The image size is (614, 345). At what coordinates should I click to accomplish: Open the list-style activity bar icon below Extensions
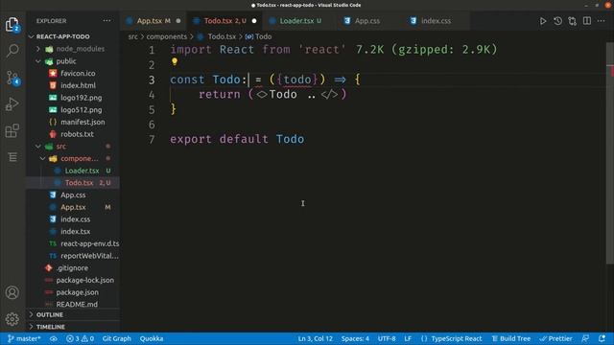coord(12,157)
